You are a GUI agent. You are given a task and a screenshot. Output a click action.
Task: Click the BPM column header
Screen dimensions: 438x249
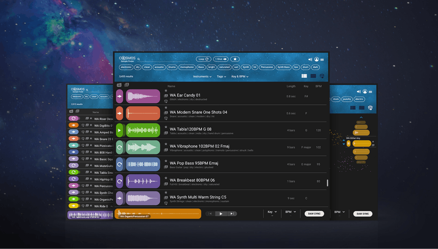(318, 86)
